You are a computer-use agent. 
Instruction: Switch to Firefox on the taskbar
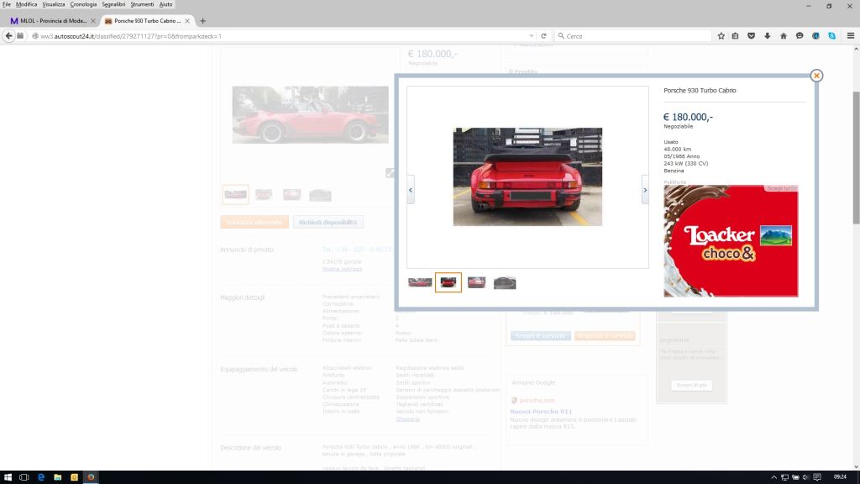[91, 477]
